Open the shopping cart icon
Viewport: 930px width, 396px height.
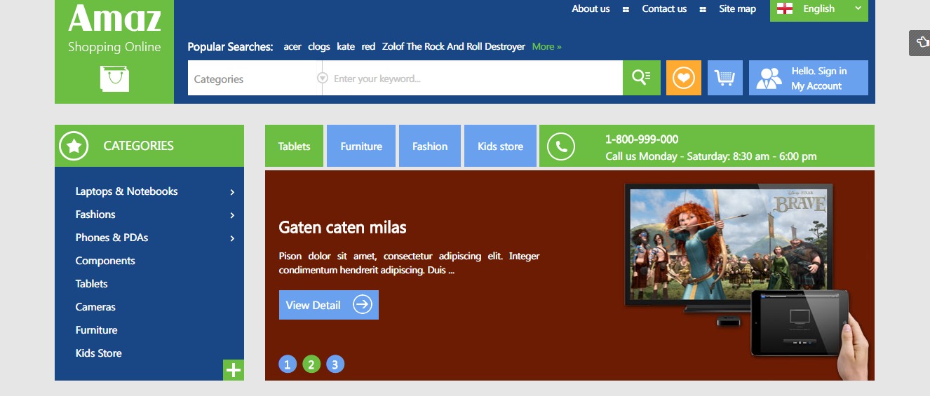(725, 78)
